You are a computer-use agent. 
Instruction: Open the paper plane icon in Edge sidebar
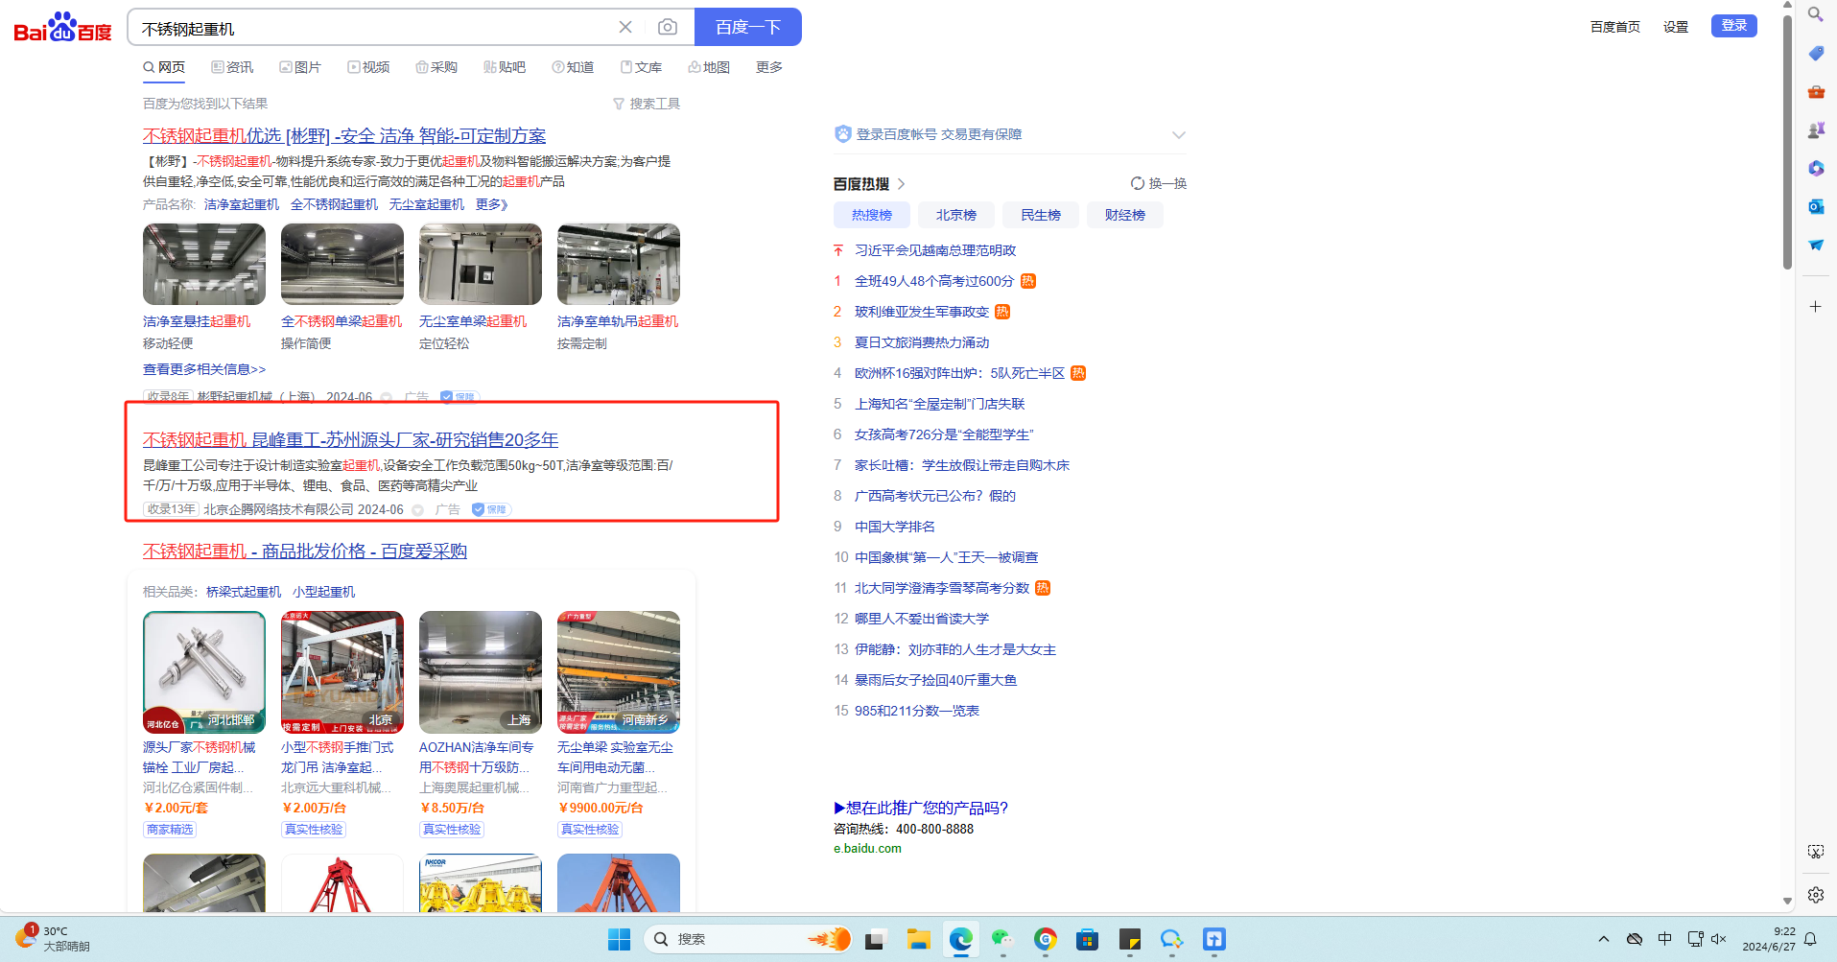click(x=1816, y=246)
